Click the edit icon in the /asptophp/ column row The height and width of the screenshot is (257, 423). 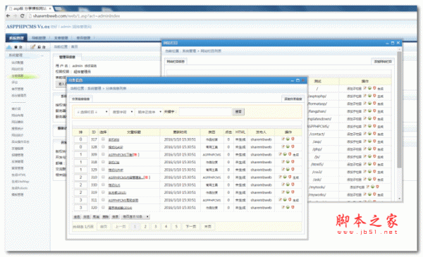pos(365,96)
